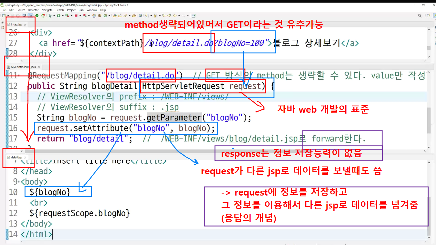Click the Open Type package icon
This screenshot has height=245, width=436.
coord(100,16)
